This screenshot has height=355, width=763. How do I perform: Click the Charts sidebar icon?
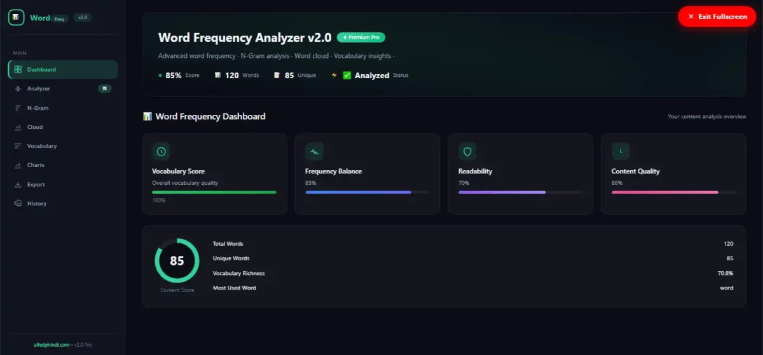pos(18,165)
